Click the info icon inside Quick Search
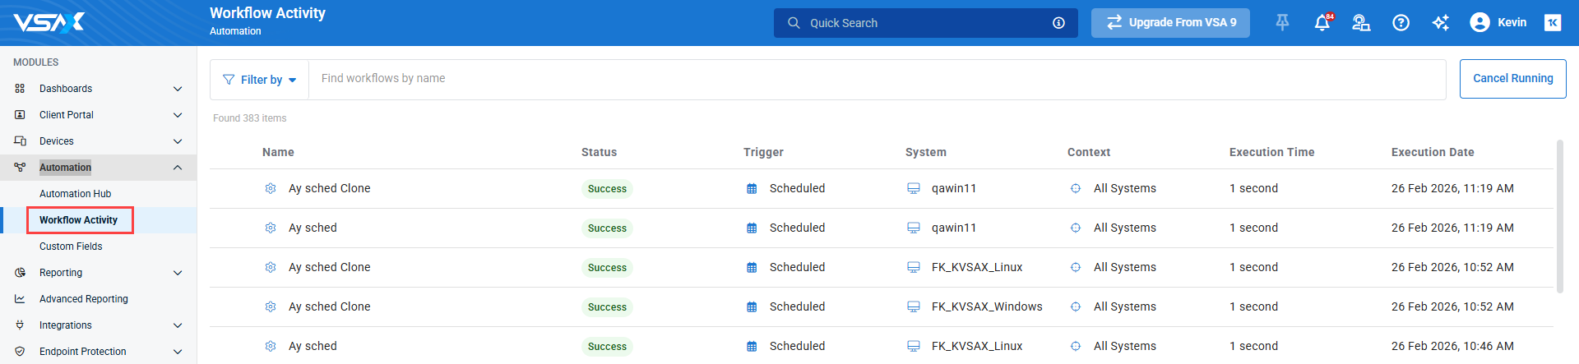1579x364 pixels. click(x=1058, y=23)
